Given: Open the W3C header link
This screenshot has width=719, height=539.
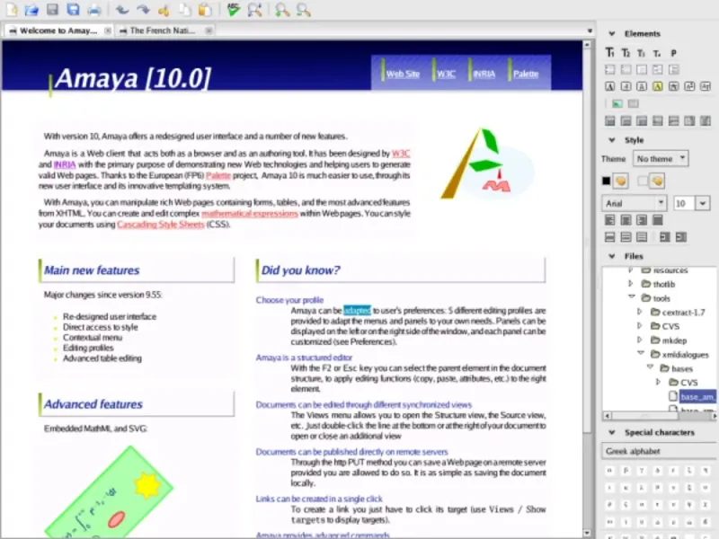Looking at the screenshot, I should click(x=446, y=74).
